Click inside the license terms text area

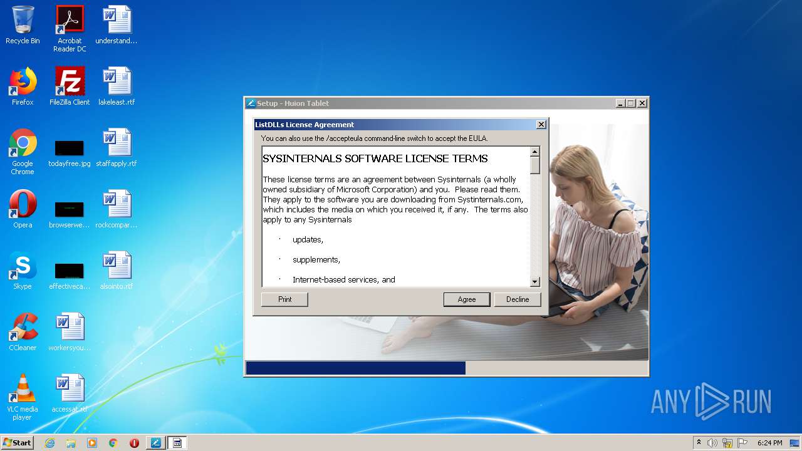pyautogui.click(x=396, y=217)
